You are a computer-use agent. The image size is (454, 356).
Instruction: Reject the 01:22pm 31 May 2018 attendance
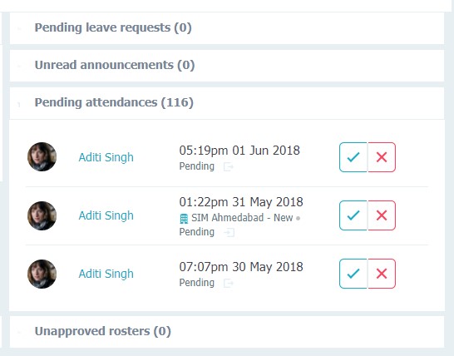coord(382,215)
